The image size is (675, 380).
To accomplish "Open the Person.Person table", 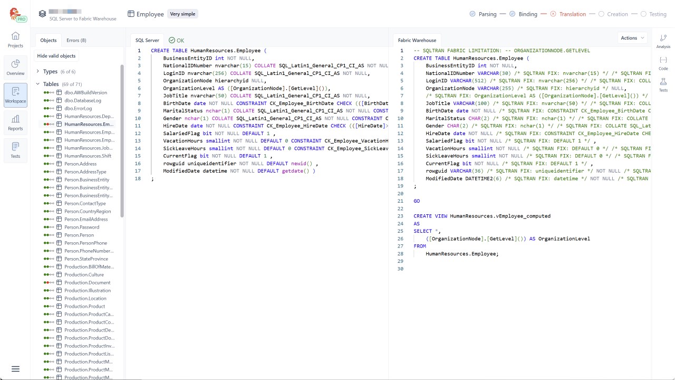I will click(78, 235).
